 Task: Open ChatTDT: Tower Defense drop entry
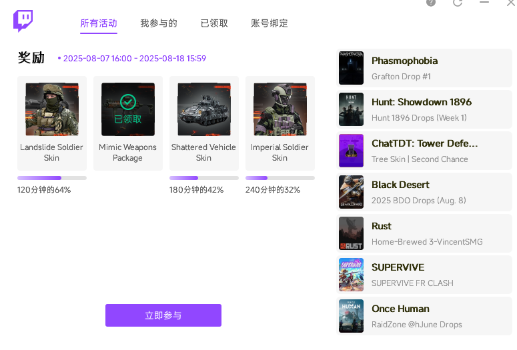coord(425,151)
